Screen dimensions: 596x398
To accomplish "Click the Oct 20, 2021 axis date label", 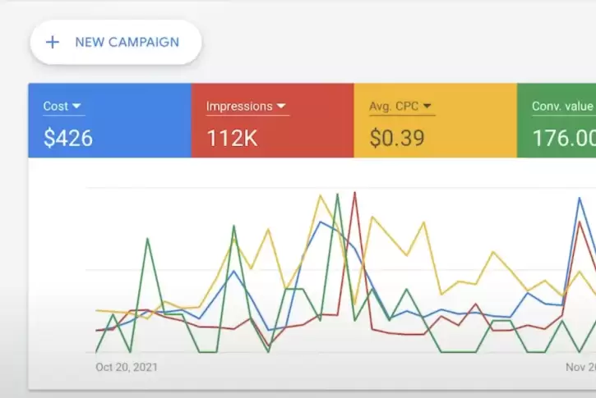I will click(x=127, y=367).
